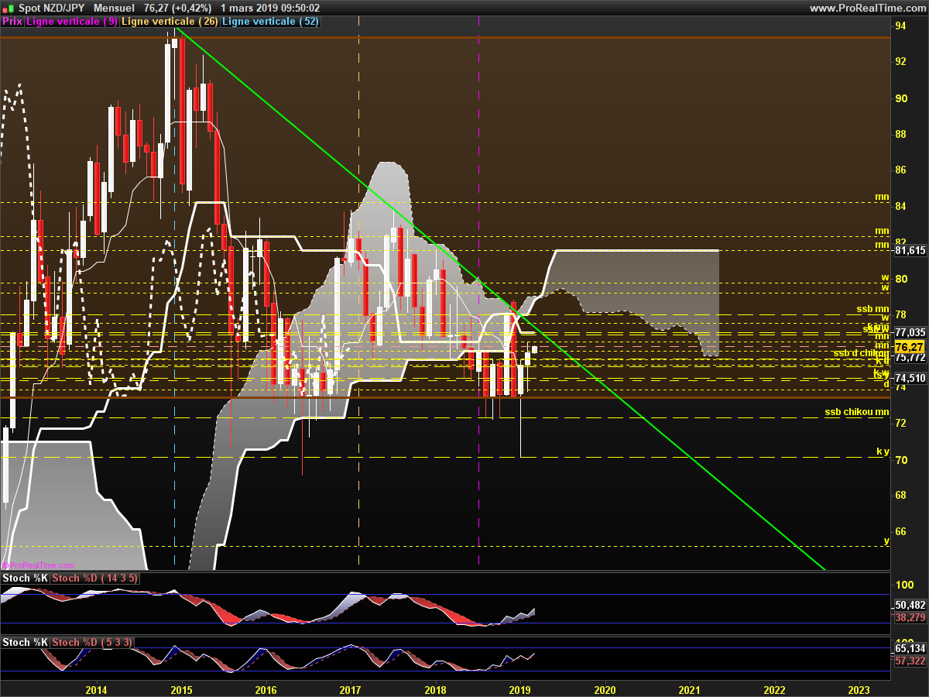Viewport: 929px width, 697px height.
Task: Click the ssb chikou mn level annotation
Action: 856,412
